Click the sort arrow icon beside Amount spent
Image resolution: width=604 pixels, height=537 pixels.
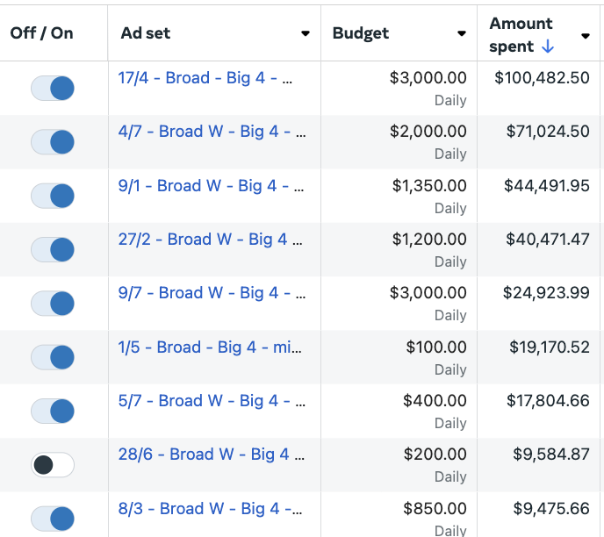[548, 47]
